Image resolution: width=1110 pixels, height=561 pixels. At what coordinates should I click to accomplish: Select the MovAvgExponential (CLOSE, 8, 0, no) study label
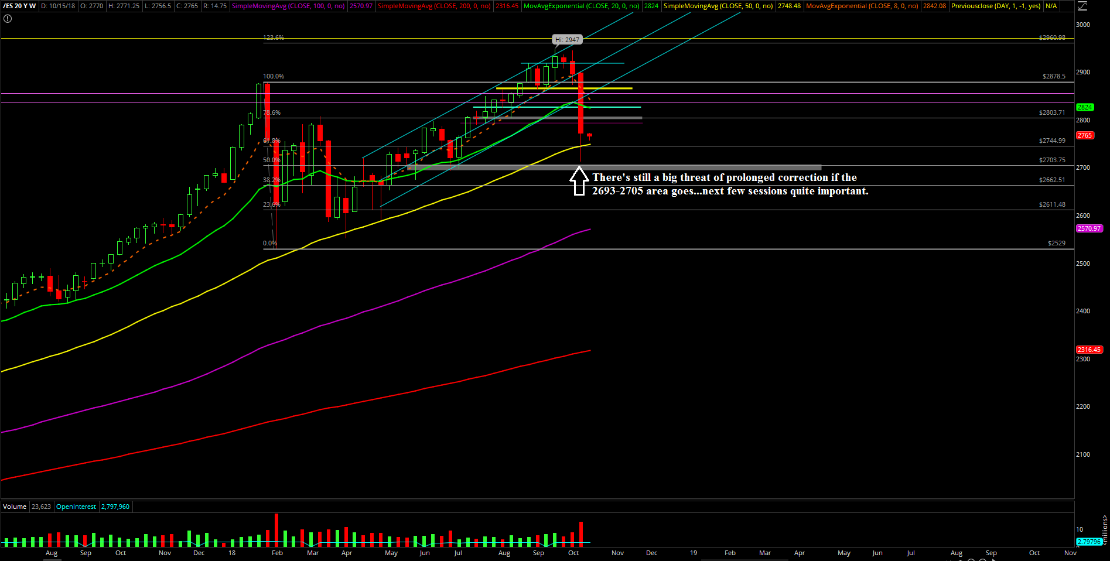pyautogui.click(x=862, y=6)
